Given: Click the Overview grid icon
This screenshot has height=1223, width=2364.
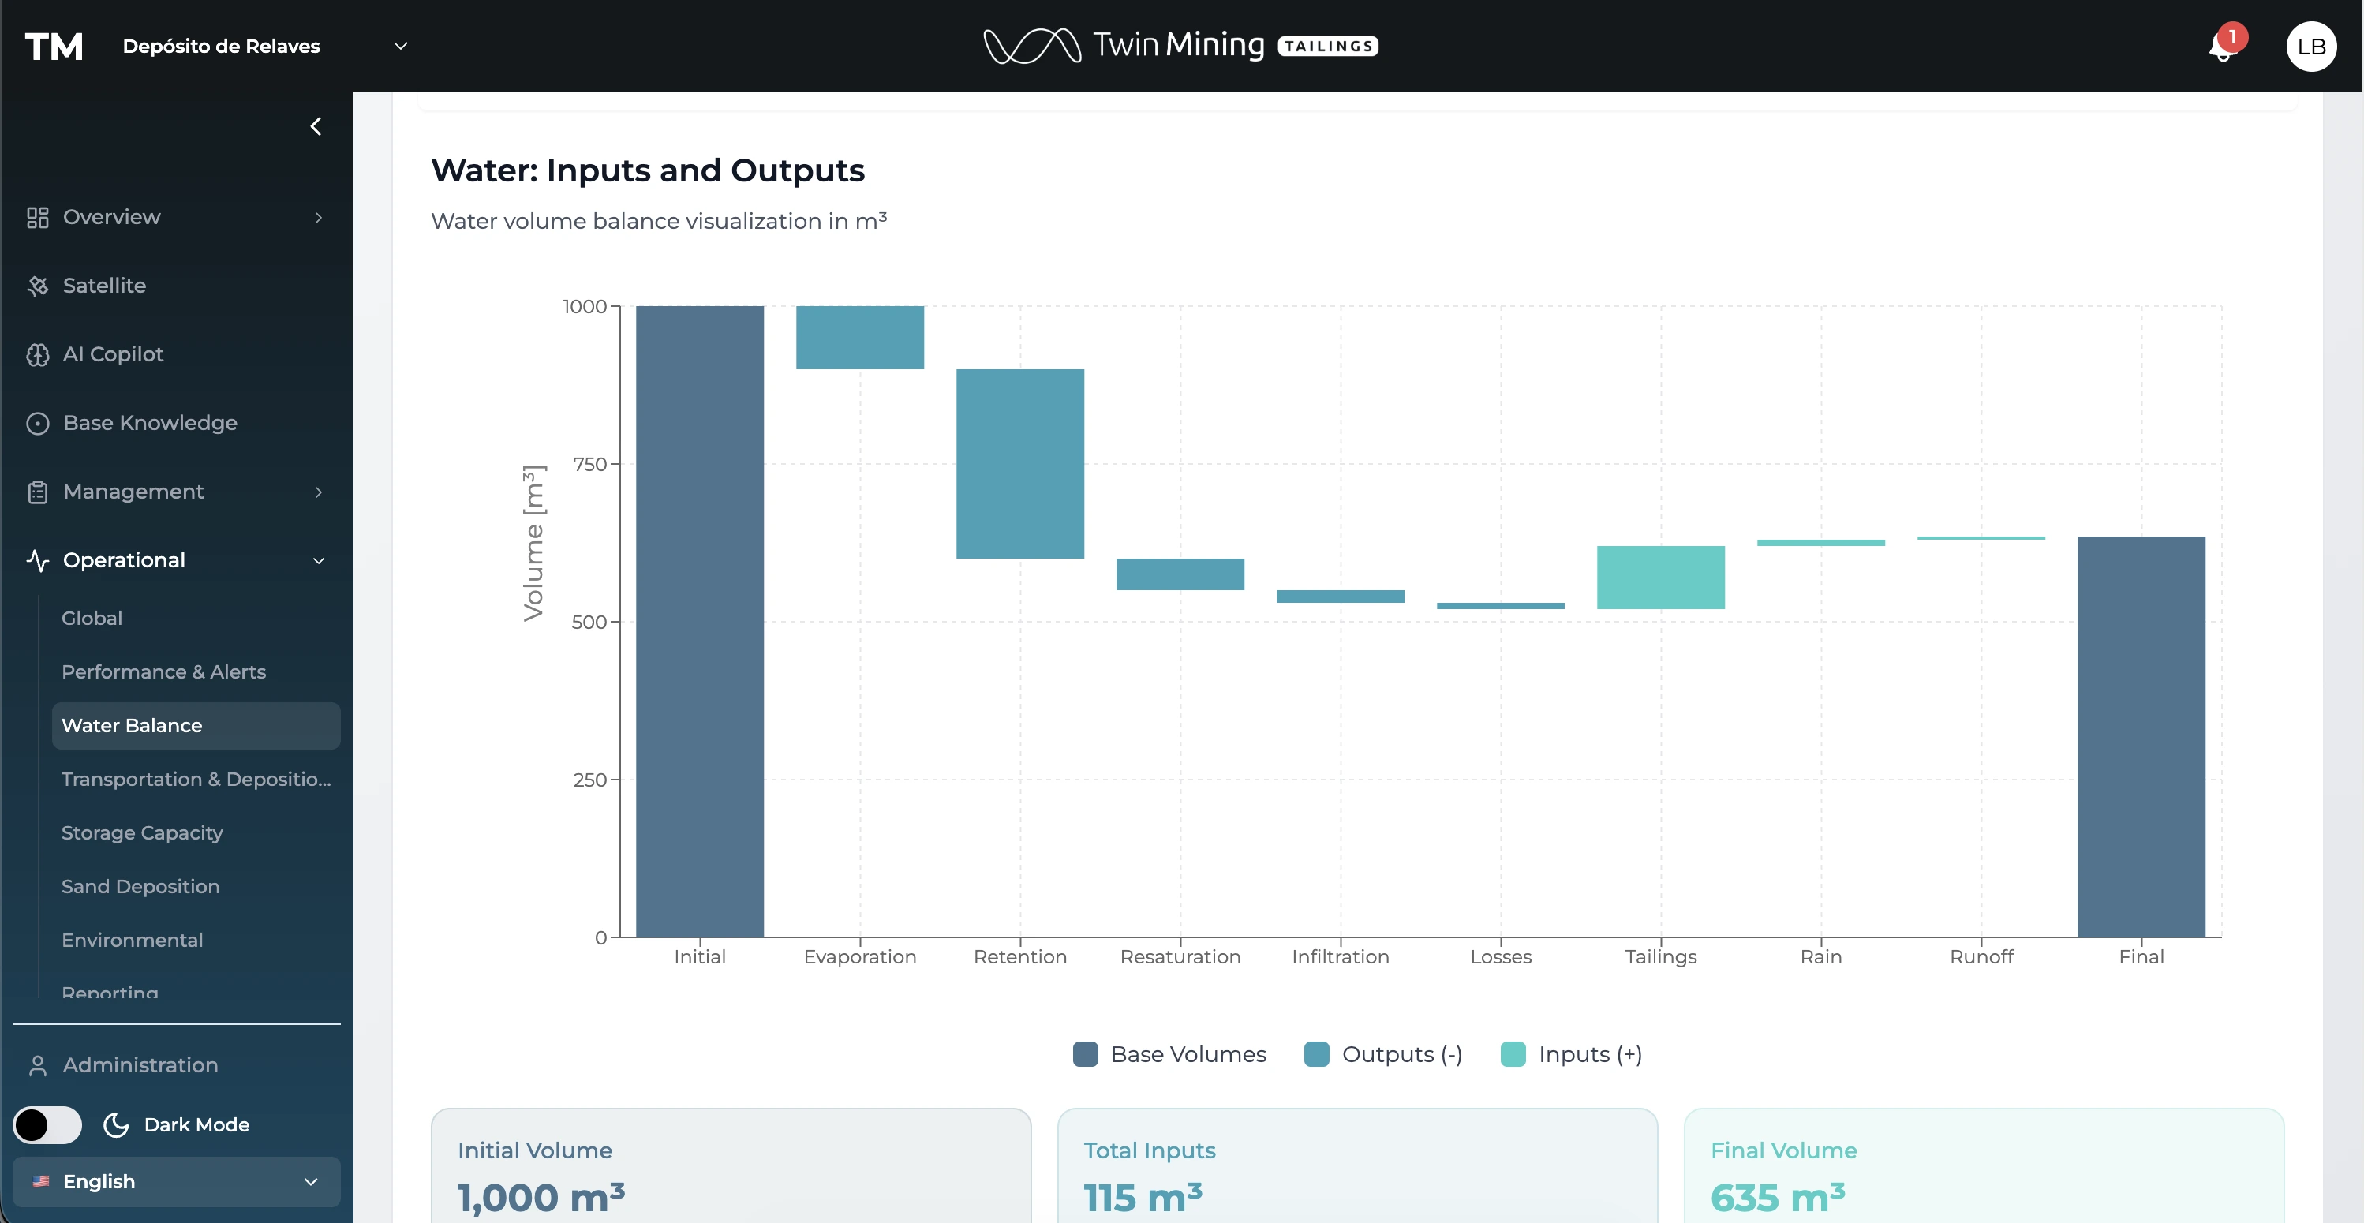Looking at the screenshot, I should [x=38, y=218].
